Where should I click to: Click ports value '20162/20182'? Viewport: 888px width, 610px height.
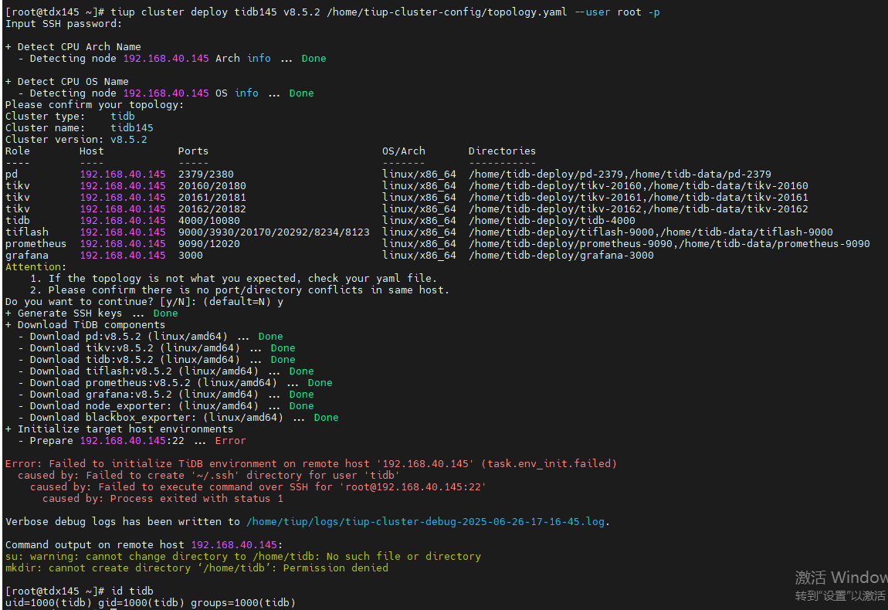(x=212, y=209)
